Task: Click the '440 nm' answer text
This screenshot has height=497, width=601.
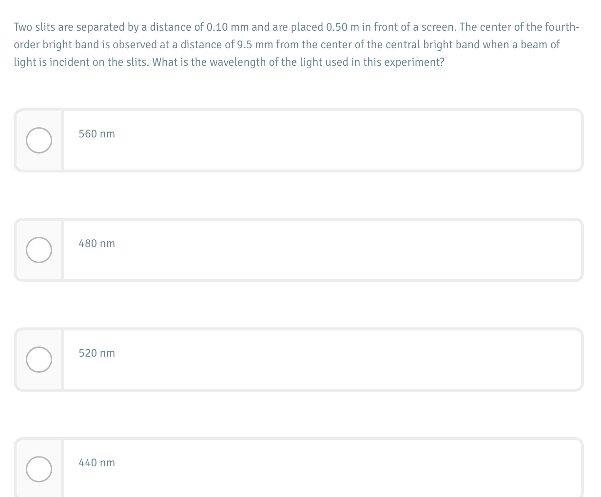Action: pyautogui.click(x=97, y=462)
